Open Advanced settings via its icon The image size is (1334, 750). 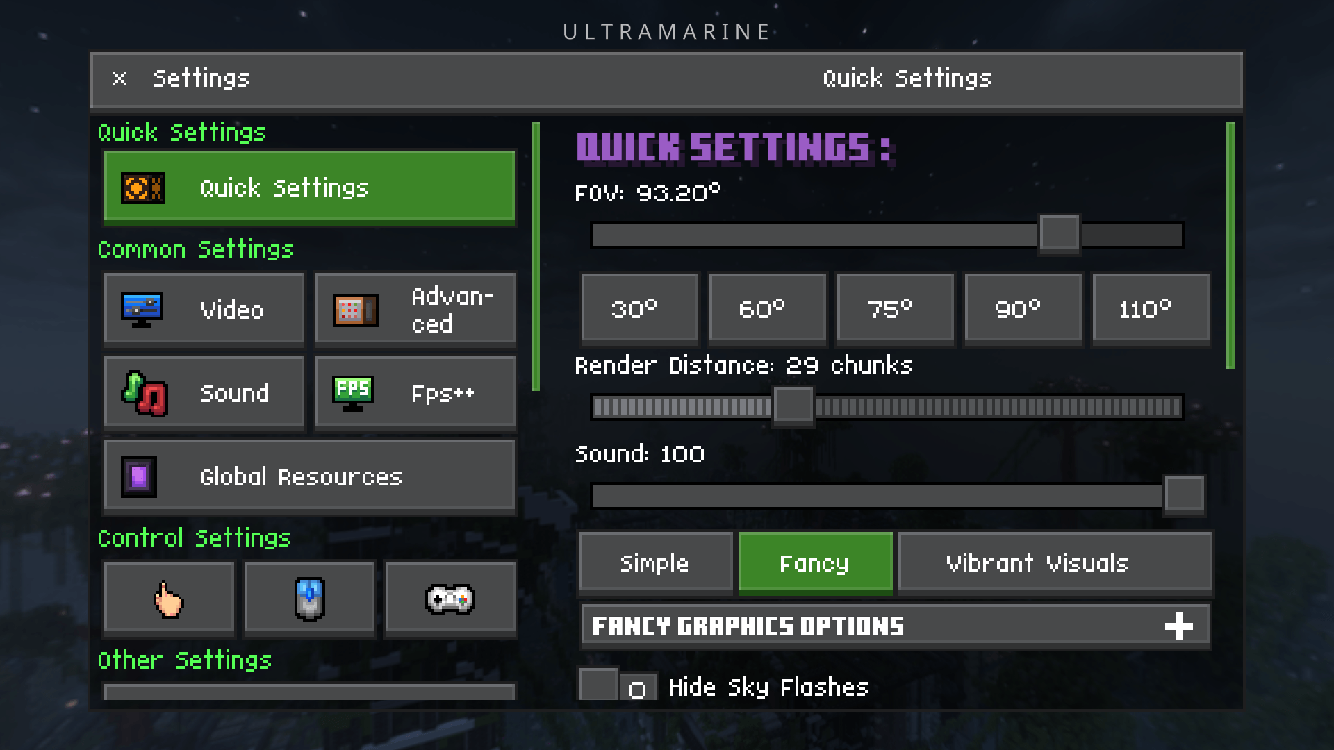(356, 308)
